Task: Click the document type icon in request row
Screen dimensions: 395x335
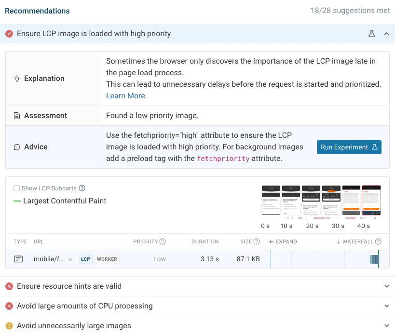Action: [18, 259]
